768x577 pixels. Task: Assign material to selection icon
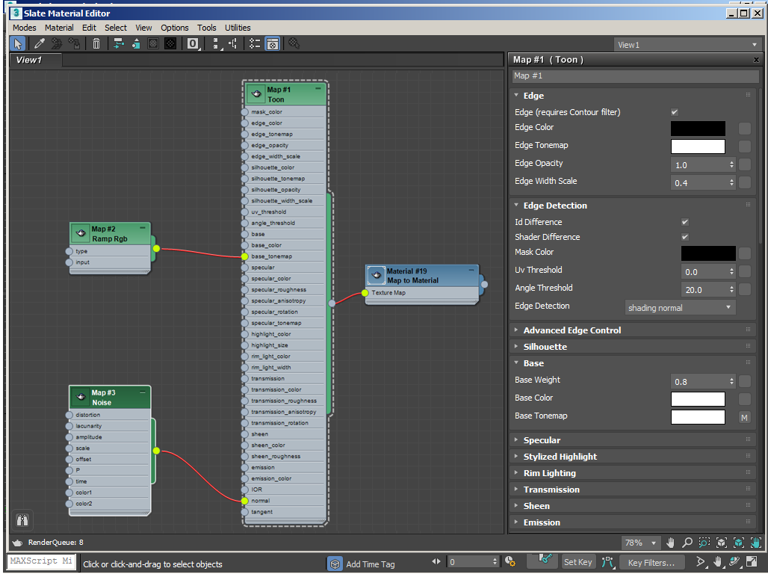[x=74, y=43]
